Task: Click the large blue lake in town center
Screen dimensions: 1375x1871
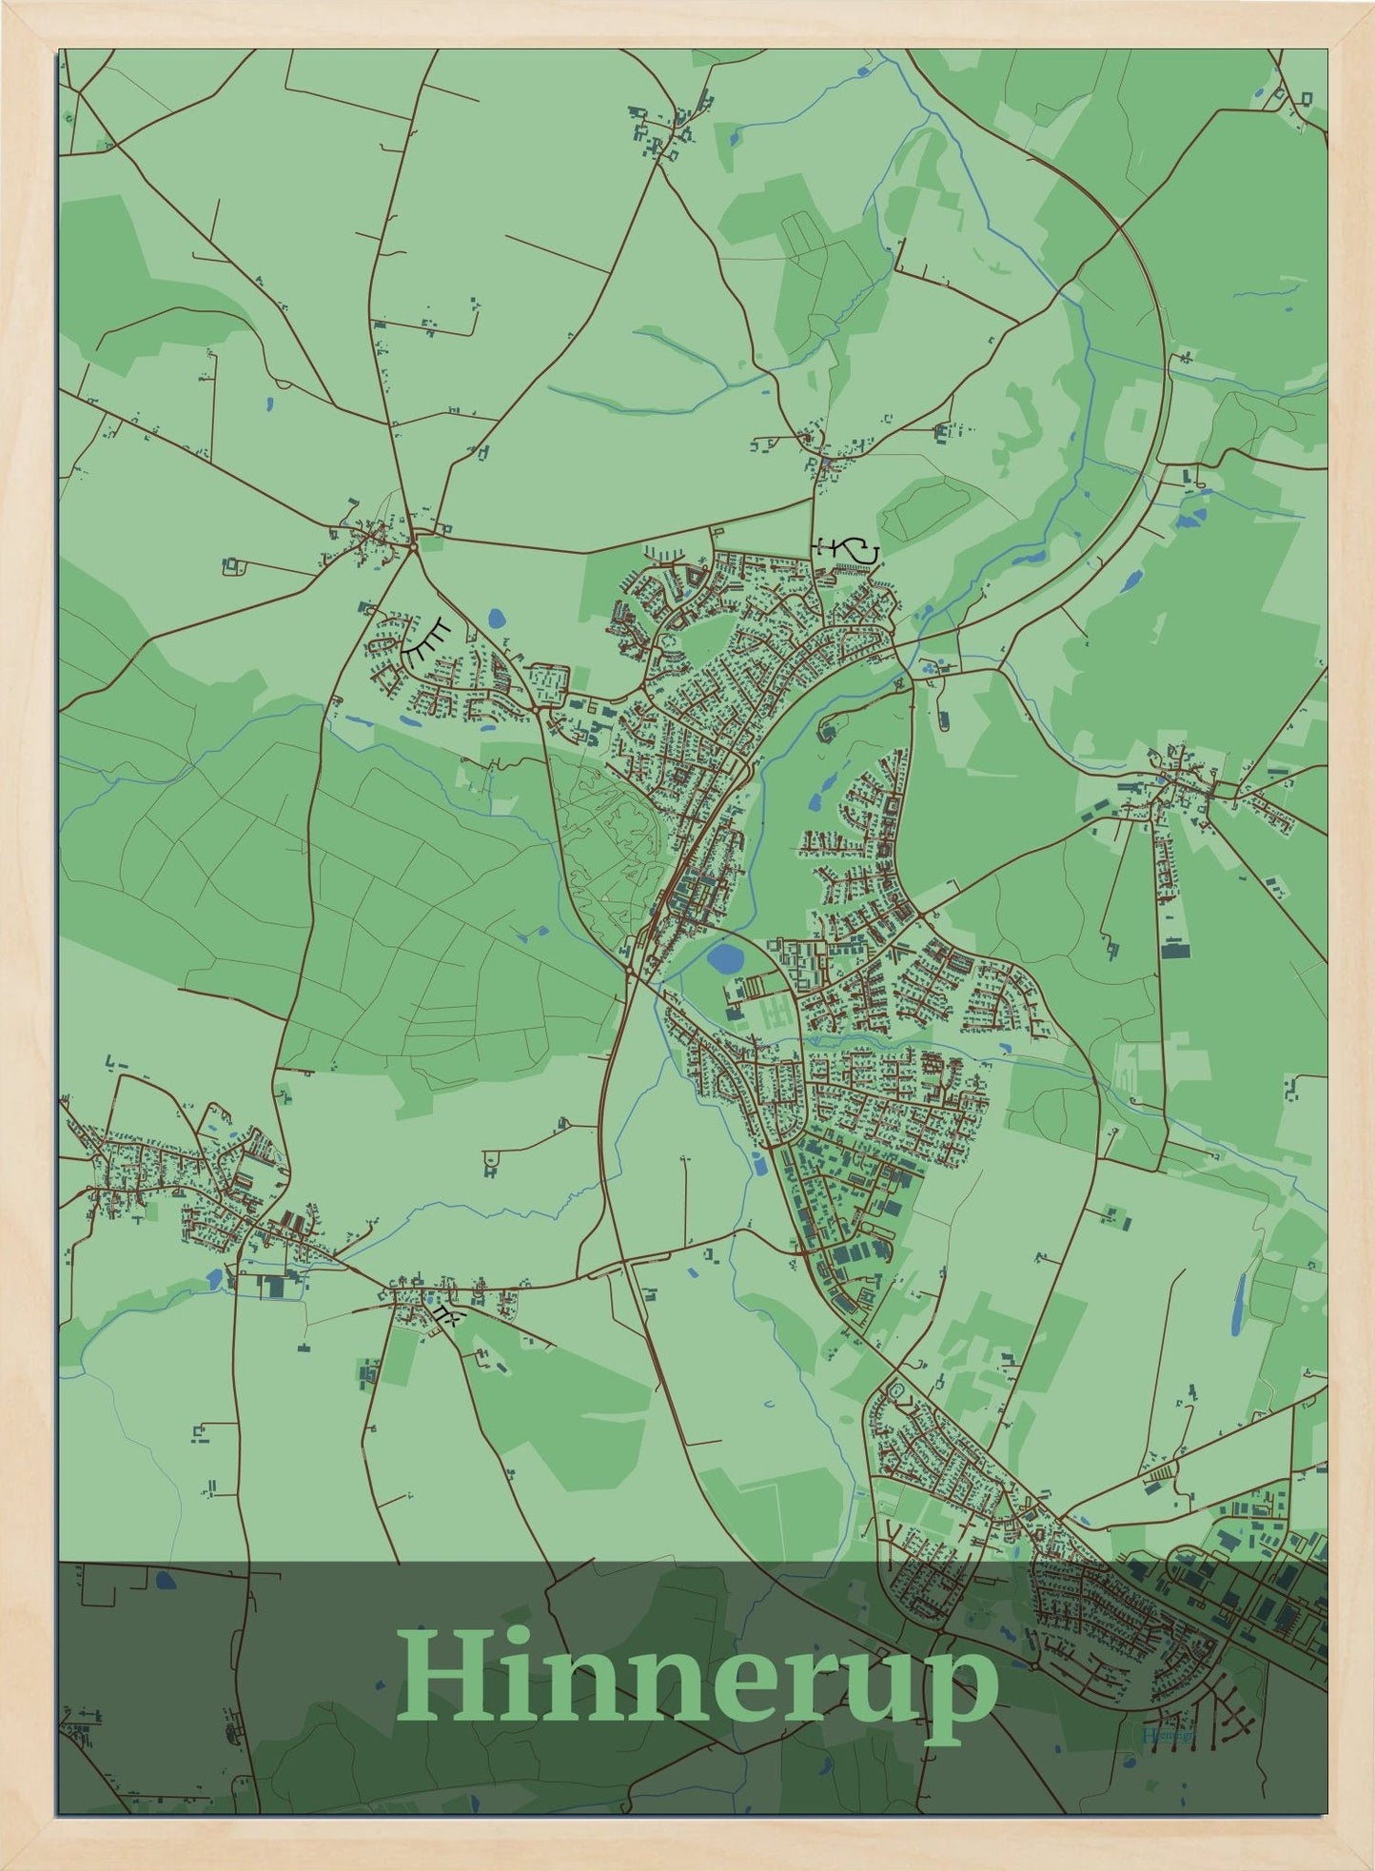Action: [727, 958]
